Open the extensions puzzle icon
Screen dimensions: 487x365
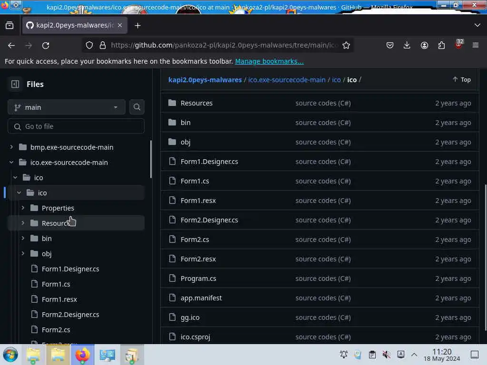441,45
